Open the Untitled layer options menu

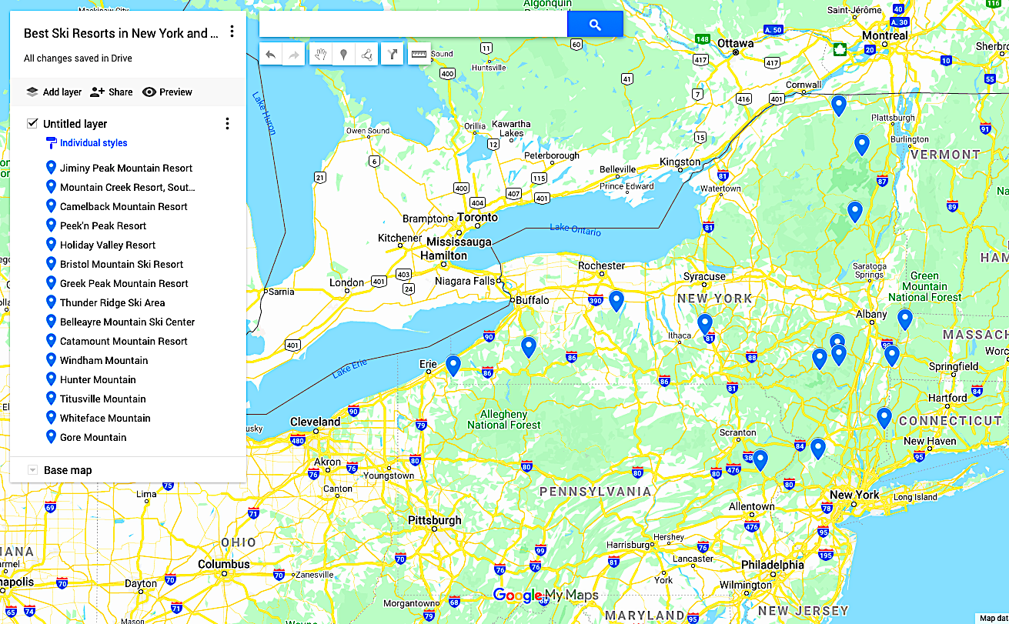click(227, 124)
